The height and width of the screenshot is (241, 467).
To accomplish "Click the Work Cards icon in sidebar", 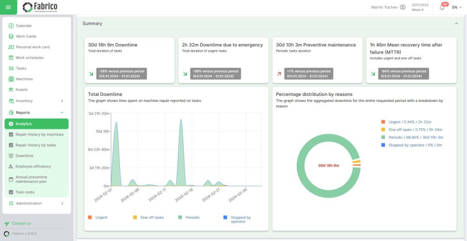I will tap(11, 37).
